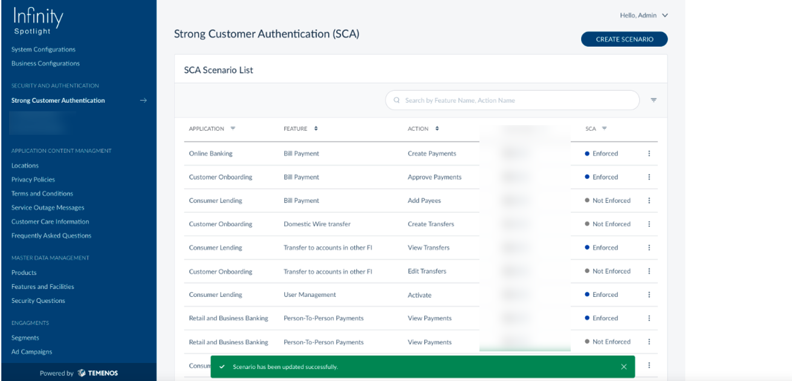Open the three-dot menu for the Add Payees row

click(649, 201)
